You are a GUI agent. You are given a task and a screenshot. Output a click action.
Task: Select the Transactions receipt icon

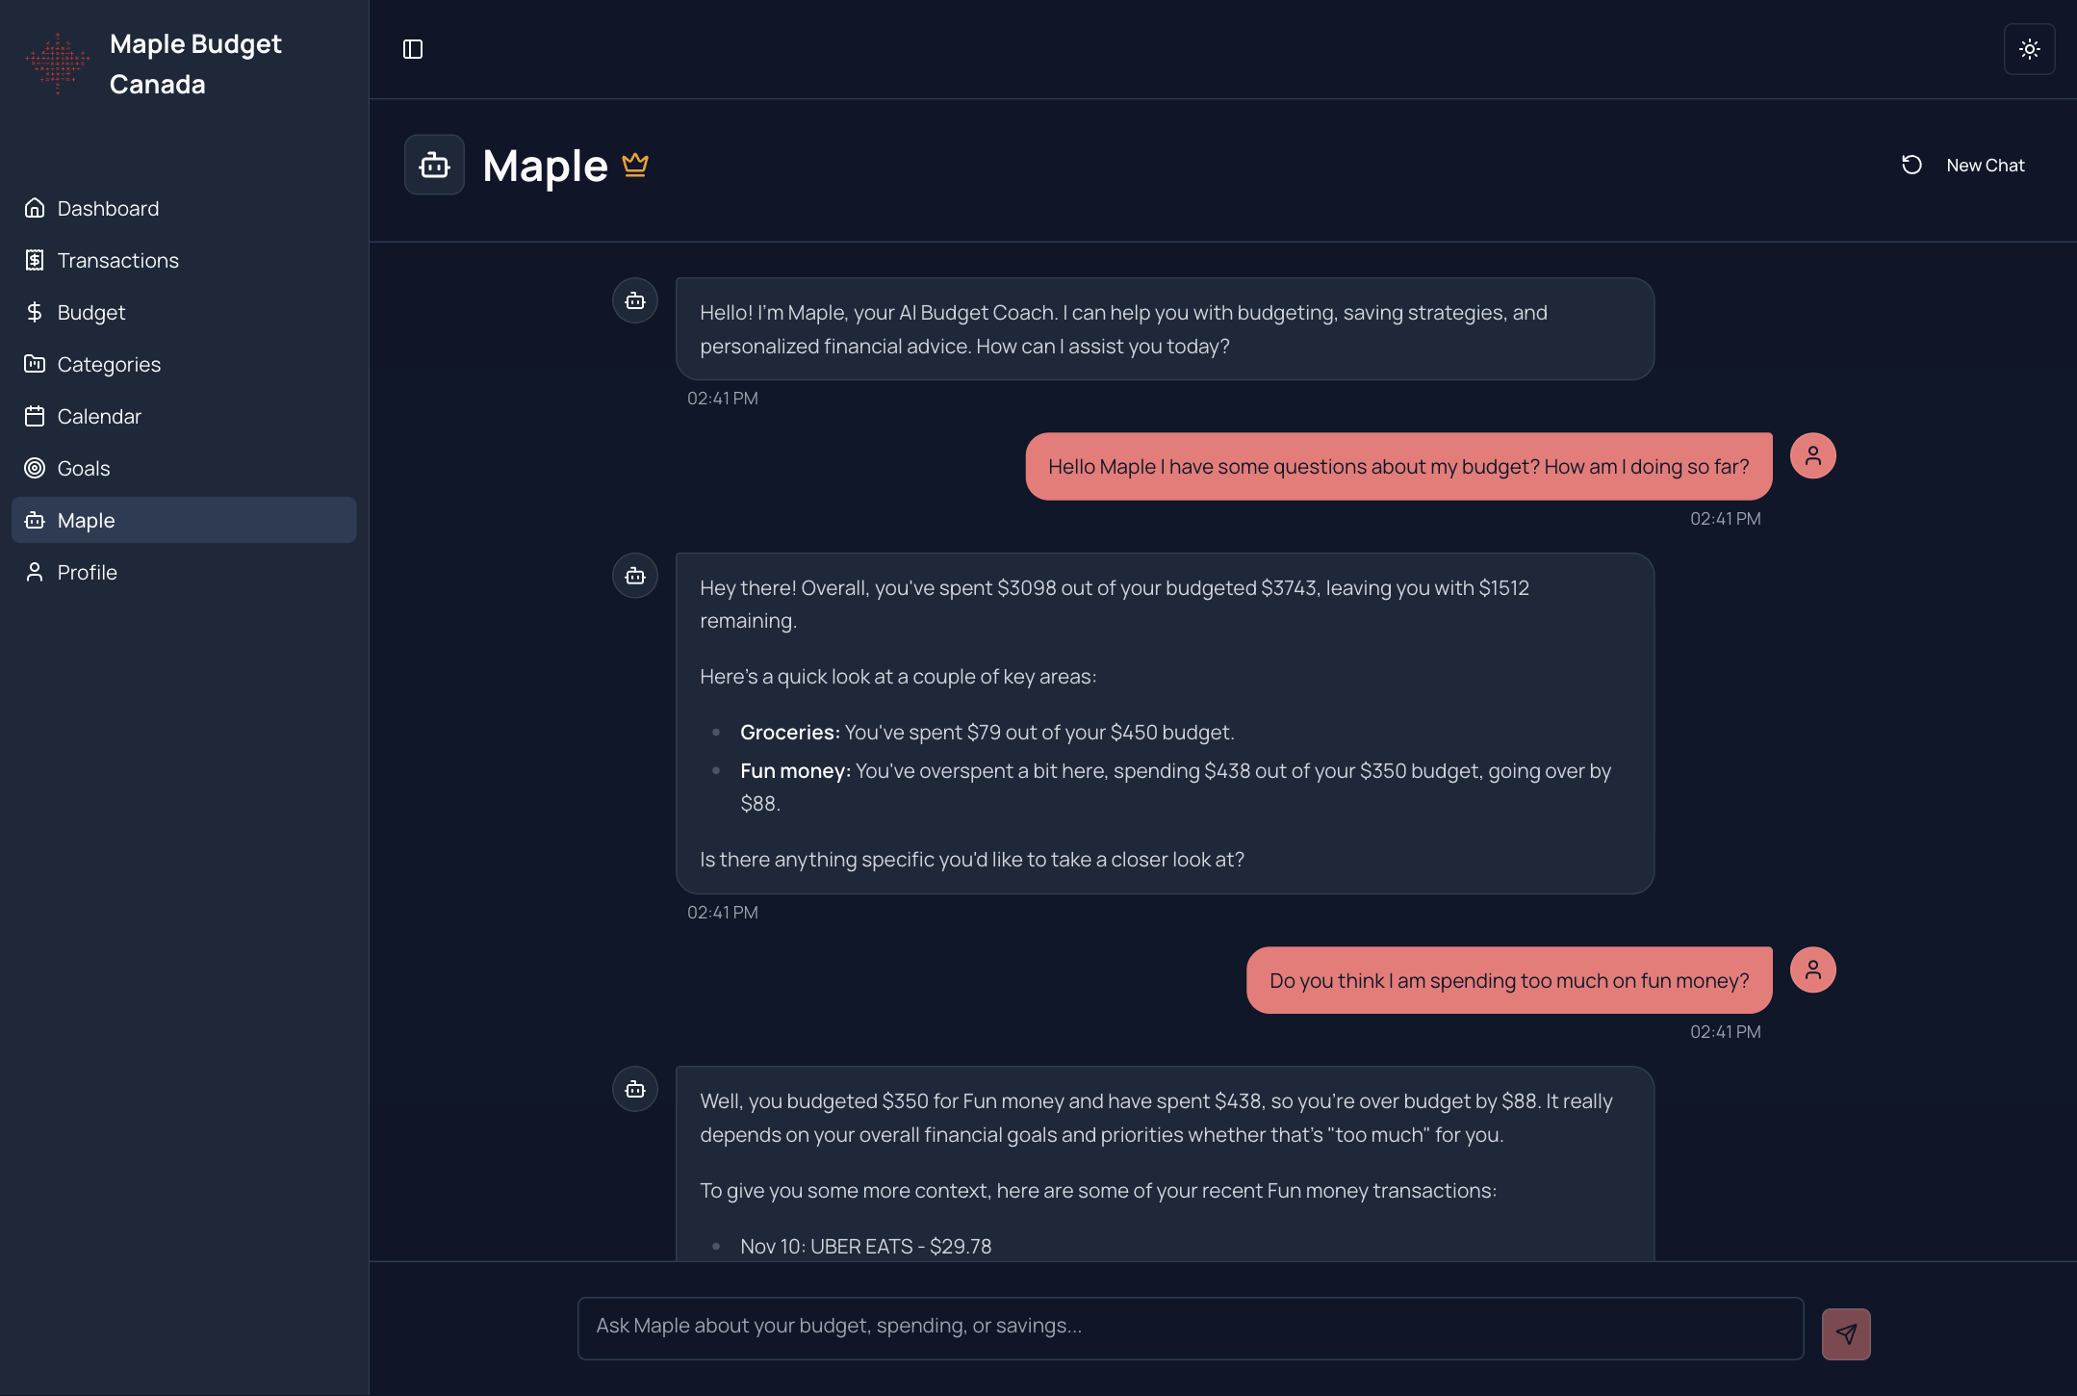point(36,260)
